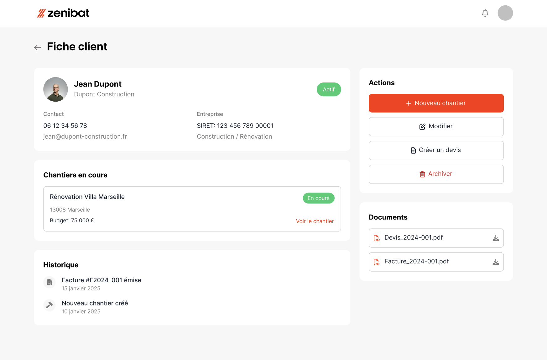The height and width of the screenshot is (360, 547).
Task: Open the notifications bell
Action: (485, 13)
